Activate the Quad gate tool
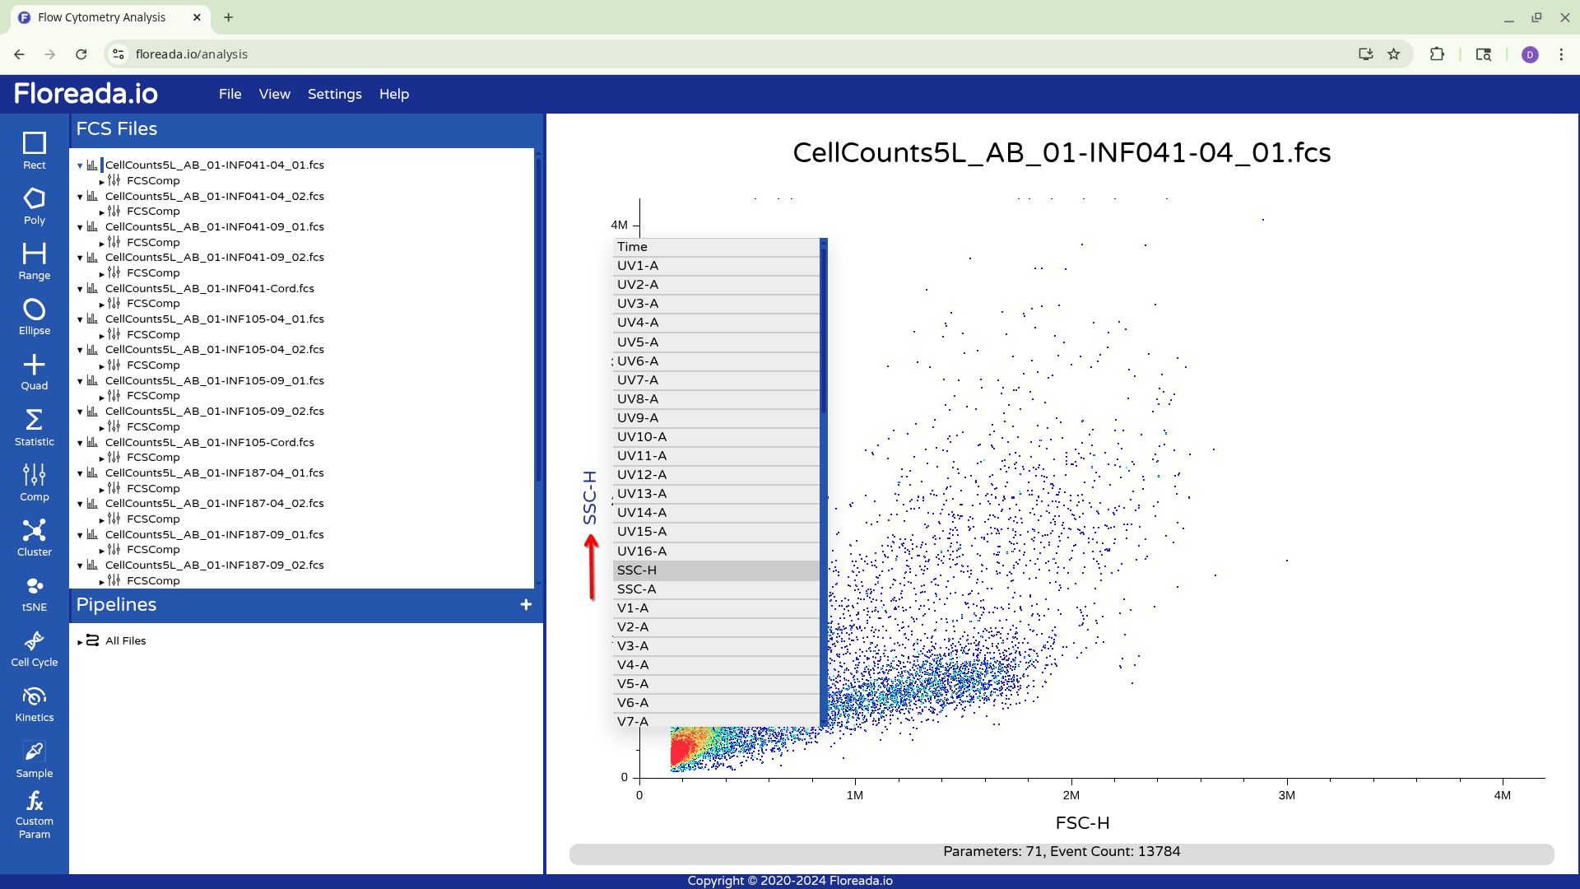This screenshot has height=889, width=1580. pos(34,371)
